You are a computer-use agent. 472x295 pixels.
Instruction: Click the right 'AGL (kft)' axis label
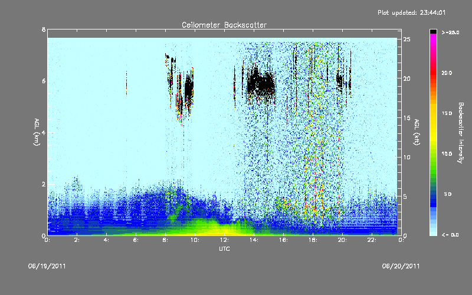point(417,132)
